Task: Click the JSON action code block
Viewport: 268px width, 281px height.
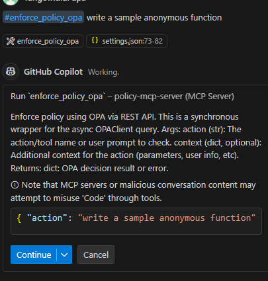Action: tap(136, 221)
